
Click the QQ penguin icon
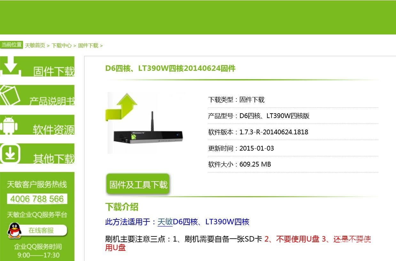pyautogui.click(x=14, y=230)
